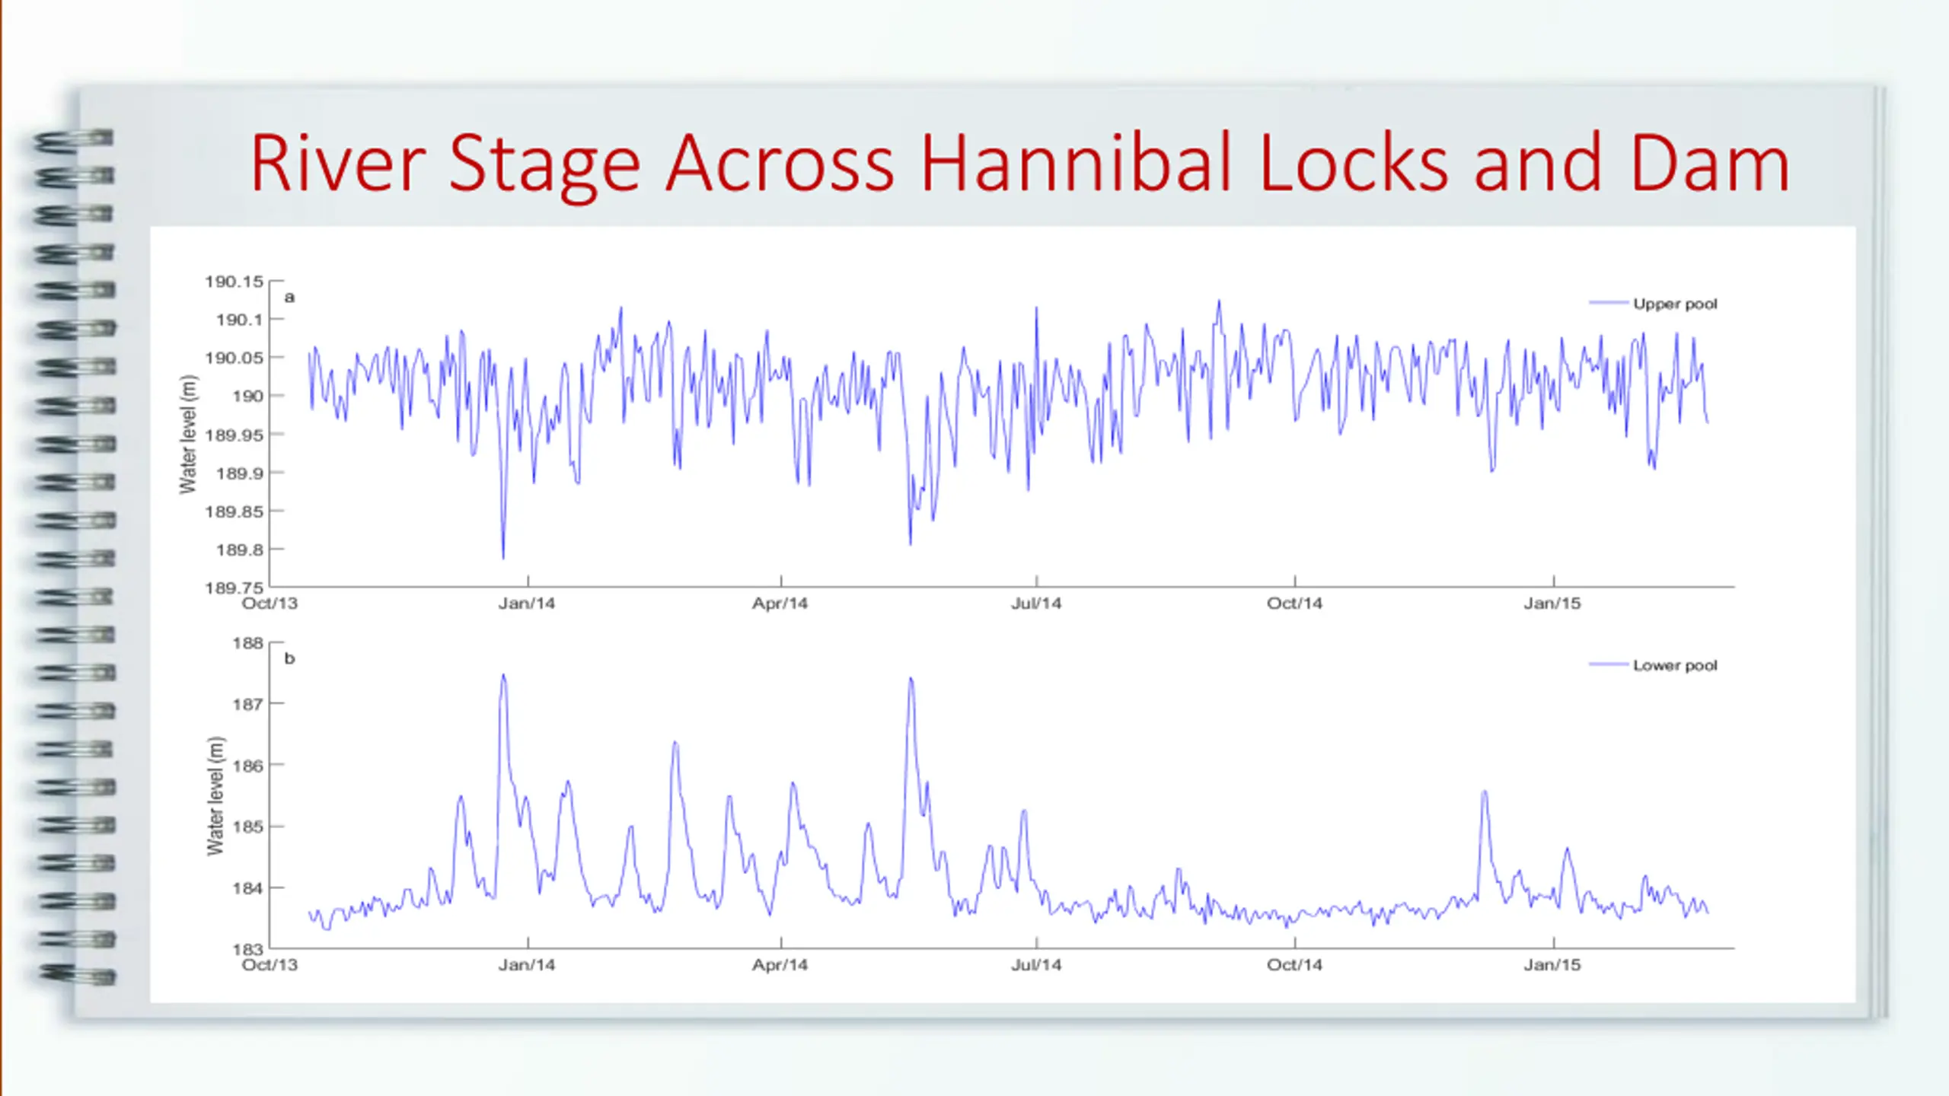Click the Upper pool legend label
The width and height of the screenshot is (1949, 1096).
tap(1675, 304)
